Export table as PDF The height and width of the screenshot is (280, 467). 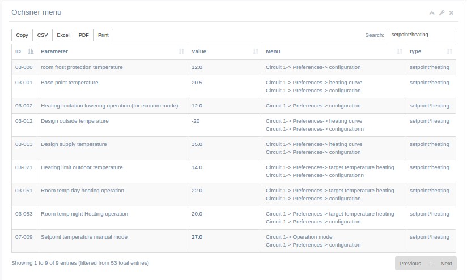coord(84,35)
